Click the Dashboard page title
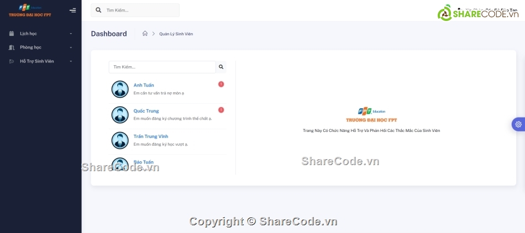The width and height of the screenshot is (525, 233). click(x=109, y=34)
